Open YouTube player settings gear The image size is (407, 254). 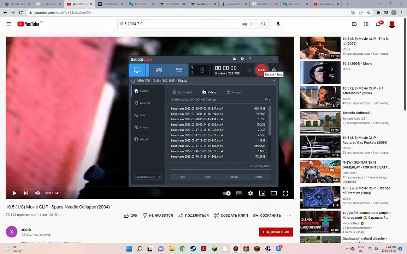click(250, 193)
